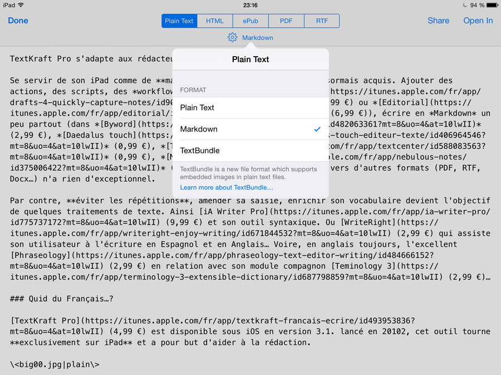Tap the Open In button

click(x=478, y=21)
